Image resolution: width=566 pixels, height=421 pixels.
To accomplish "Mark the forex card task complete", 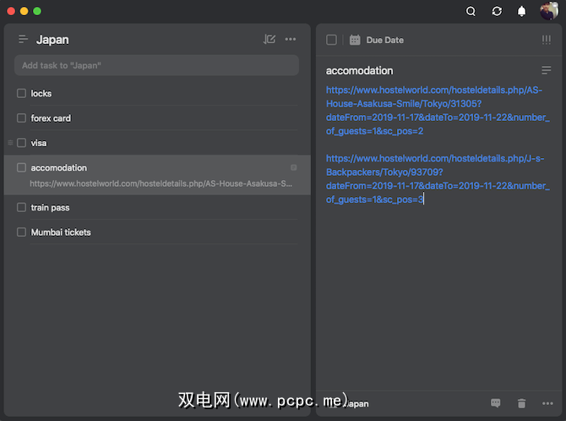I will click(x=22, y=118).
